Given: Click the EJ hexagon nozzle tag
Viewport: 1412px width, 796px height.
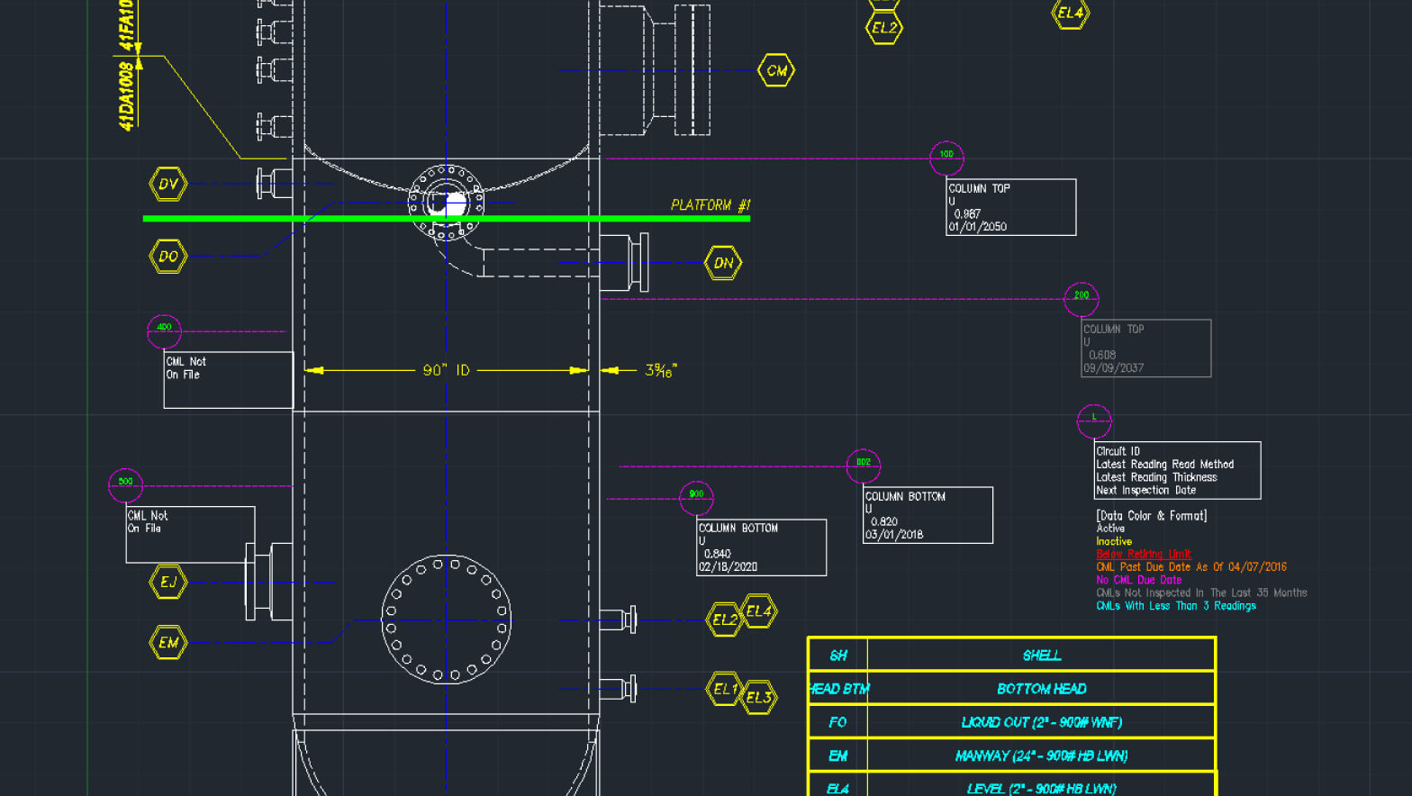Looking at the screenshot, I should pyautogui.click(x=168, y=582).
